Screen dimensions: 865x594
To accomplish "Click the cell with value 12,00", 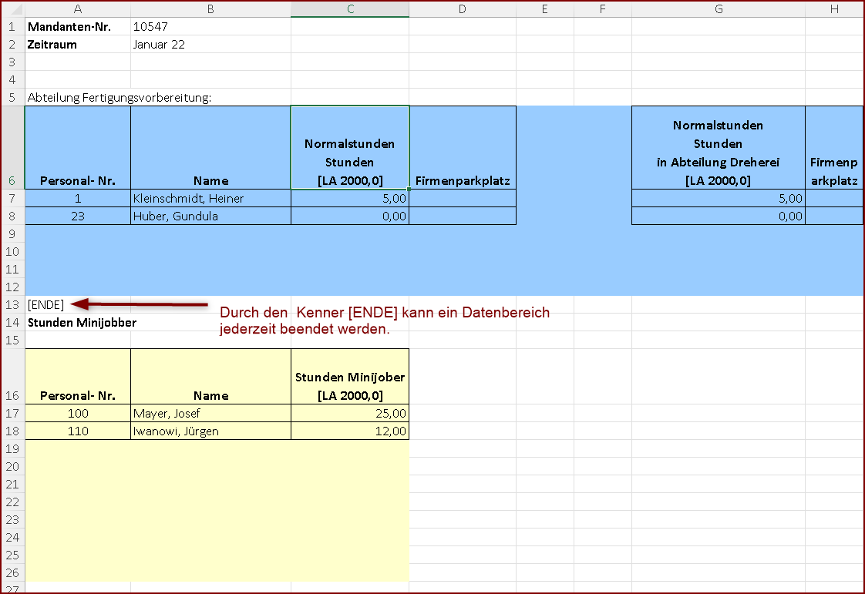I will click(350, 431).
